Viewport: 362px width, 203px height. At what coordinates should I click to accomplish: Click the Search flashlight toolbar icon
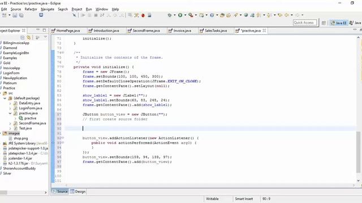point(236,15)
